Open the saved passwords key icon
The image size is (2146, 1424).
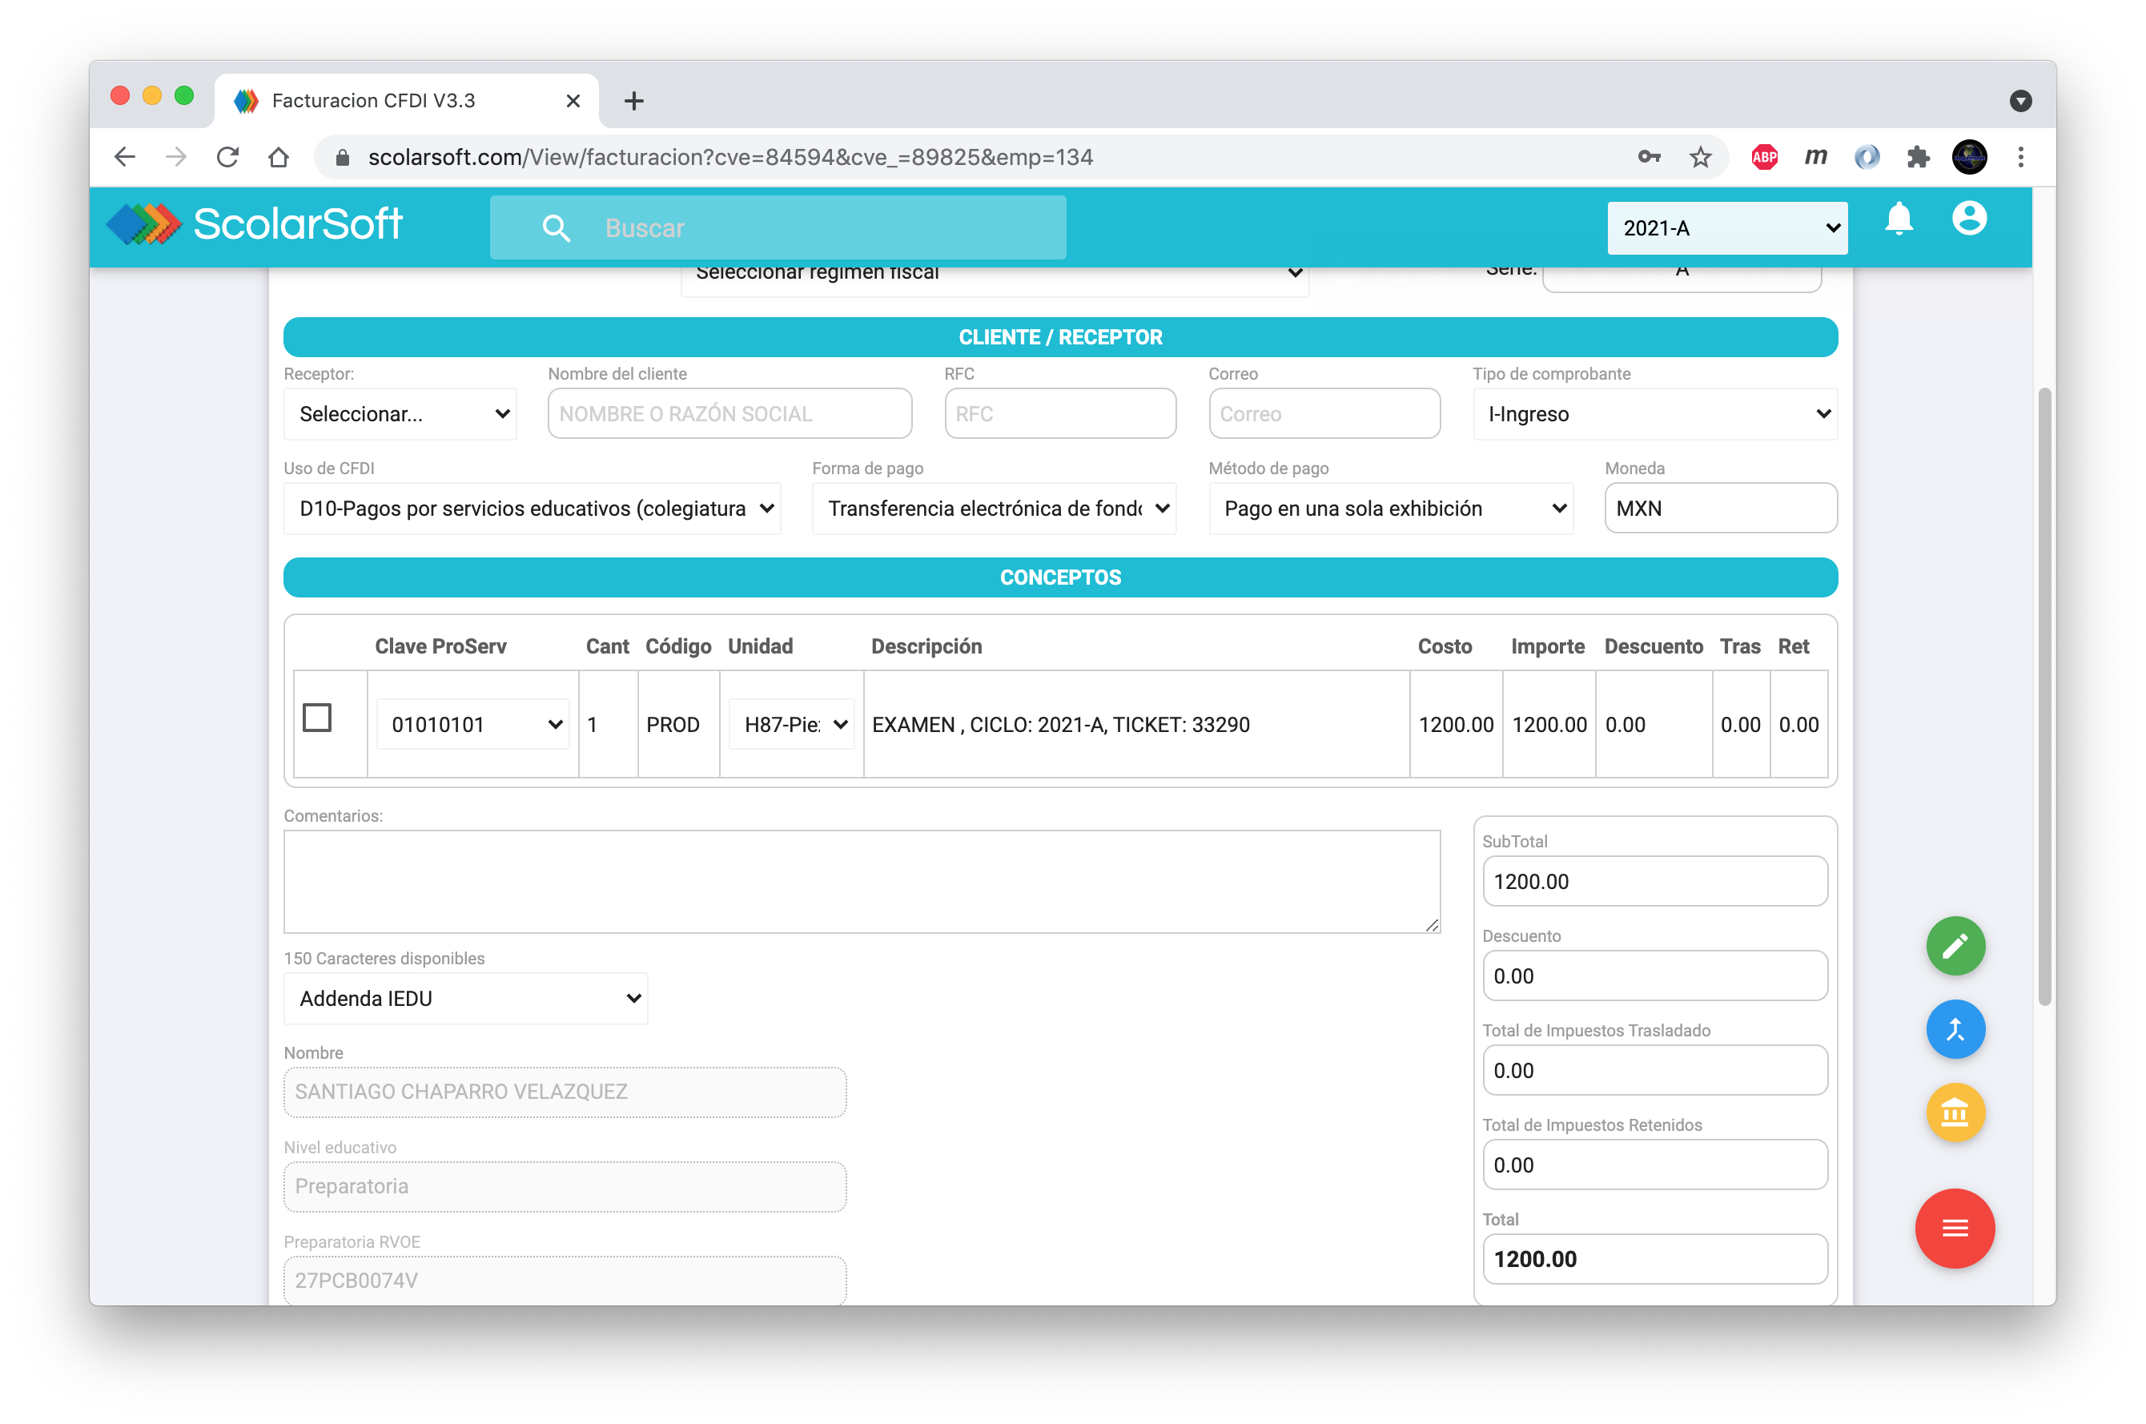(x=1649, y=157)
